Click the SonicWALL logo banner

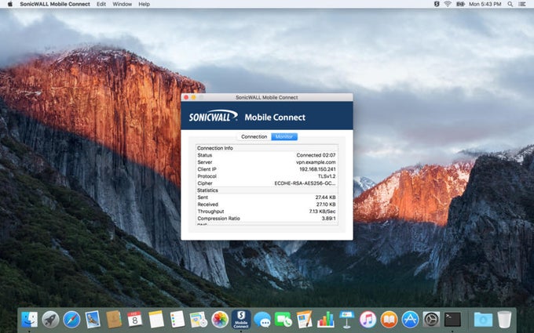point(213,116)
